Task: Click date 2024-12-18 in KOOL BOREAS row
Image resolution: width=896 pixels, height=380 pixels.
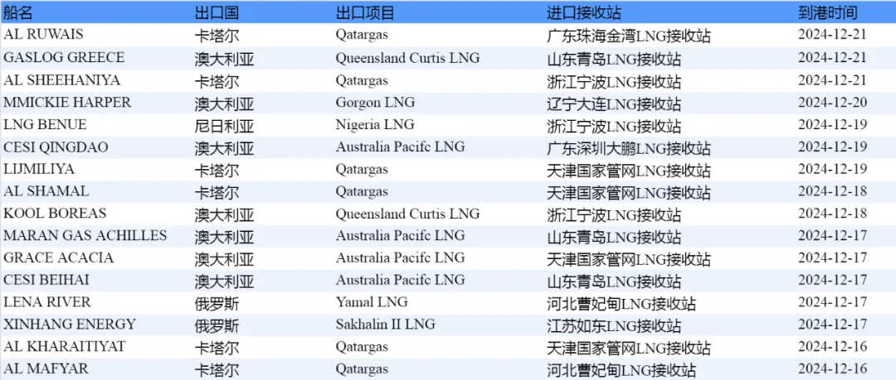Action: point(833,213)
